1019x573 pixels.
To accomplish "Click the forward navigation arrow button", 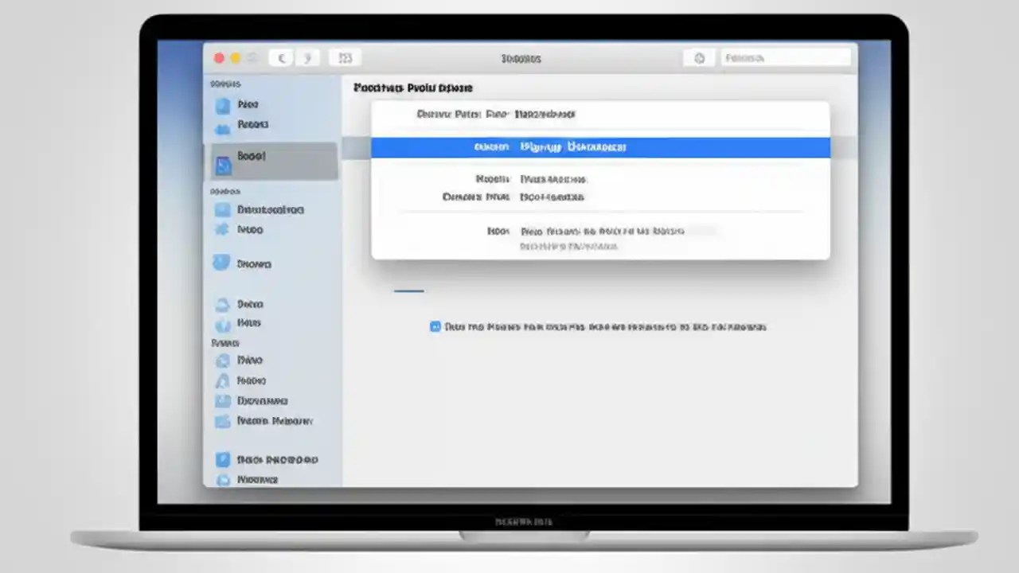I will click(x=309, y=57).
